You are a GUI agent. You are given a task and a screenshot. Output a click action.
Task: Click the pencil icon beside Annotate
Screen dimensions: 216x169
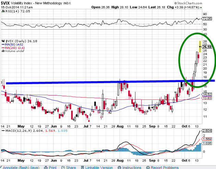coord(2,167)
